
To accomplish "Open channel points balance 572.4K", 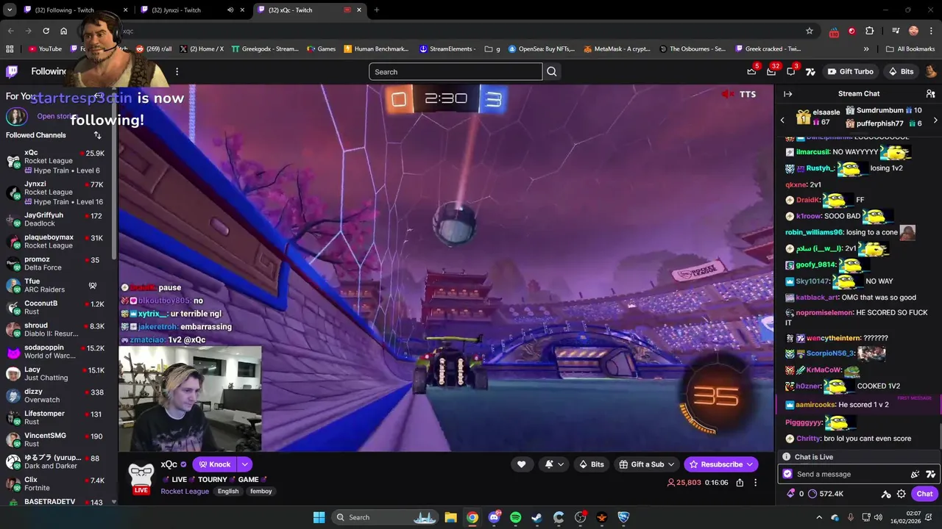I will (825, 494).
